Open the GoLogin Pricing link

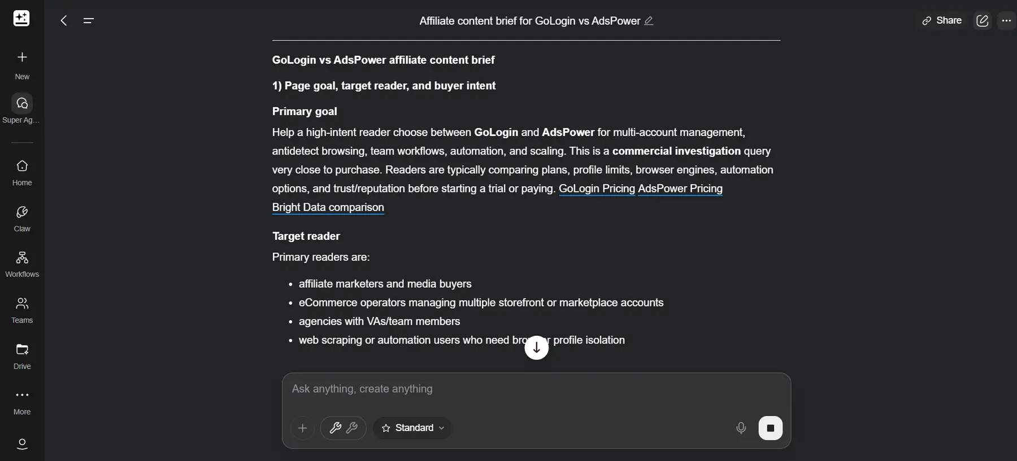click(x=597, y=188)
